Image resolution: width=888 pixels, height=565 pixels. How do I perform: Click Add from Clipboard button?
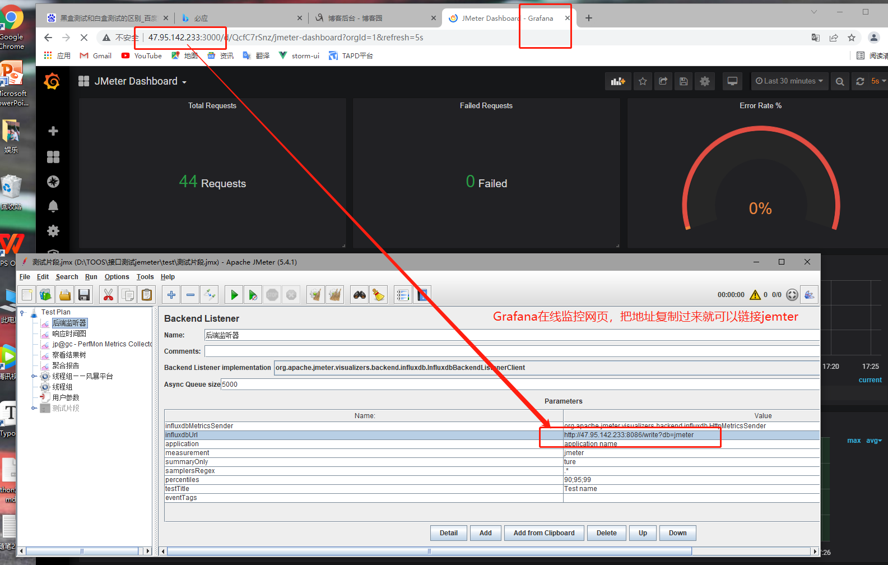point(544,533)
